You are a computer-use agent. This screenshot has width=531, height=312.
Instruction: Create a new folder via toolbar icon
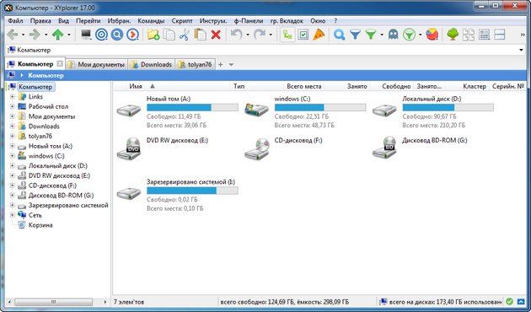click(x=153, y=35)
